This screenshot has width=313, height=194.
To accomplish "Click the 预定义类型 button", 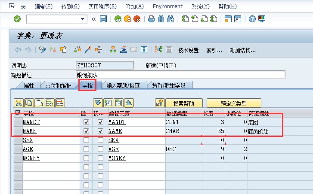I will (234, 103).
